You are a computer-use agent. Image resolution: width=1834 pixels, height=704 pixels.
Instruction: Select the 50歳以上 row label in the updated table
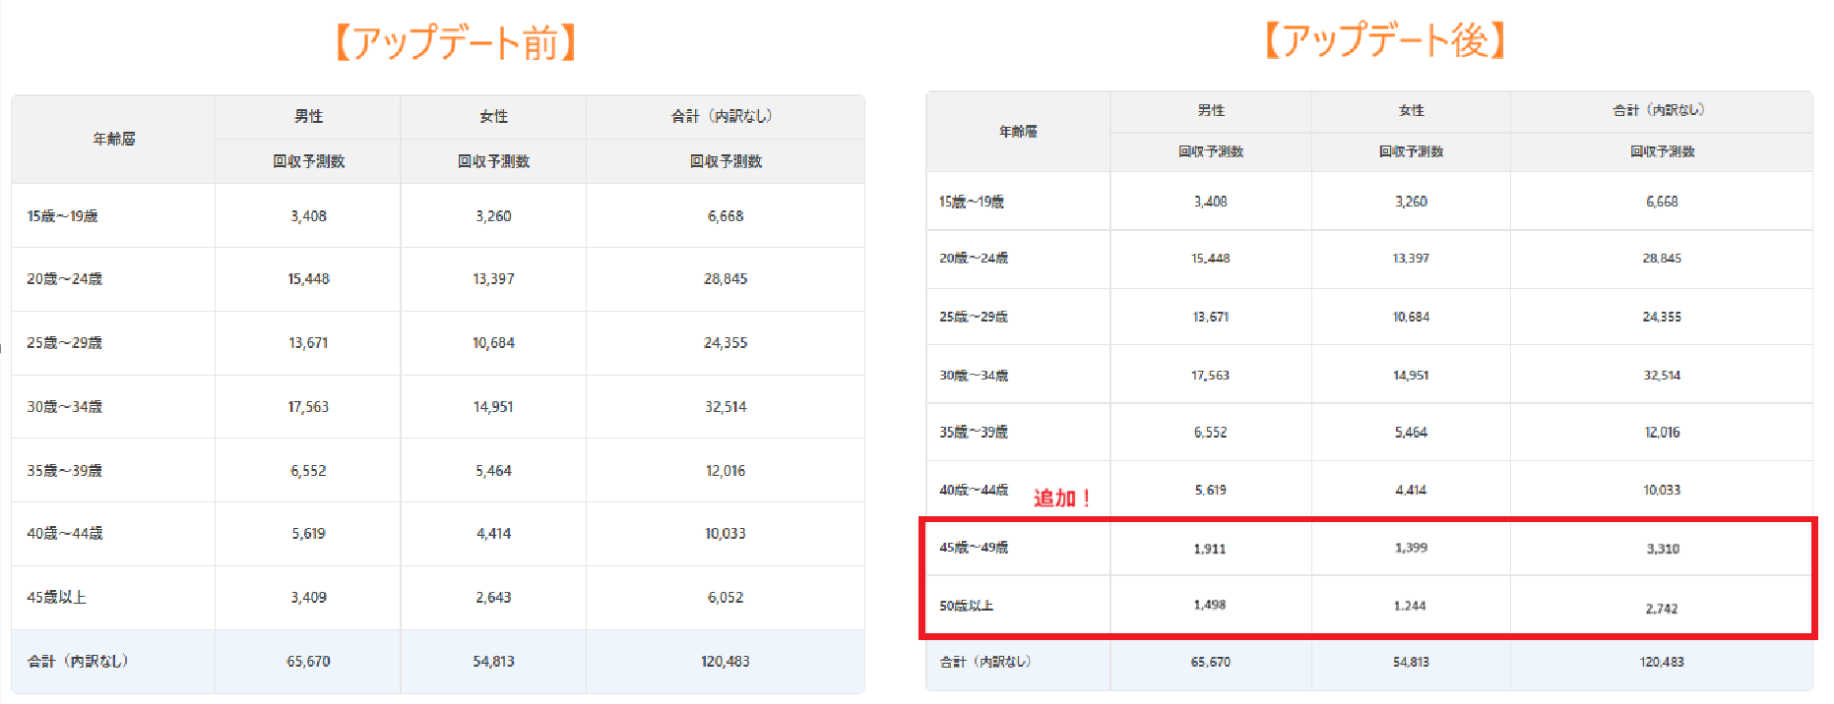[x=966, y=606]
